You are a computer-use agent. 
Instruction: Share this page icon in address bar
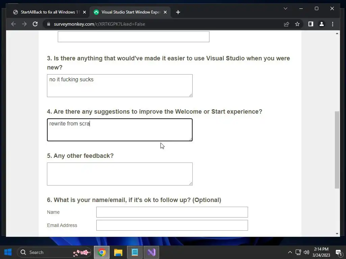click(x=287, y=24)
